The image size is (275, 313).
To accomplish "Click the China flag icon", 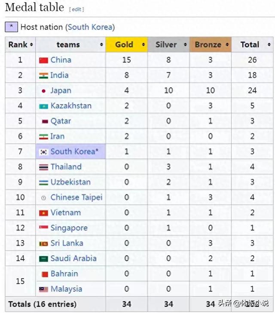I will coord(43,60).
